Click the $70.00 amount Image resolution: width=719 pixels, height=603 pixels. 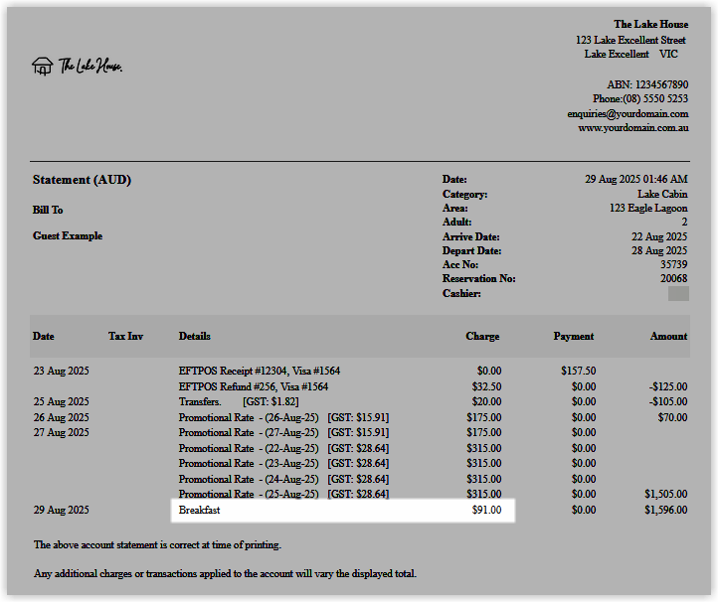pyautogui.click(x=672, y=418)
